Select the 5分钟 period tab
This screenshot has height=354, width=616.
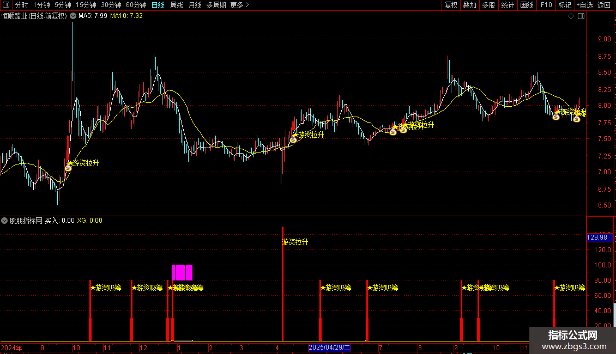point(63,5)
